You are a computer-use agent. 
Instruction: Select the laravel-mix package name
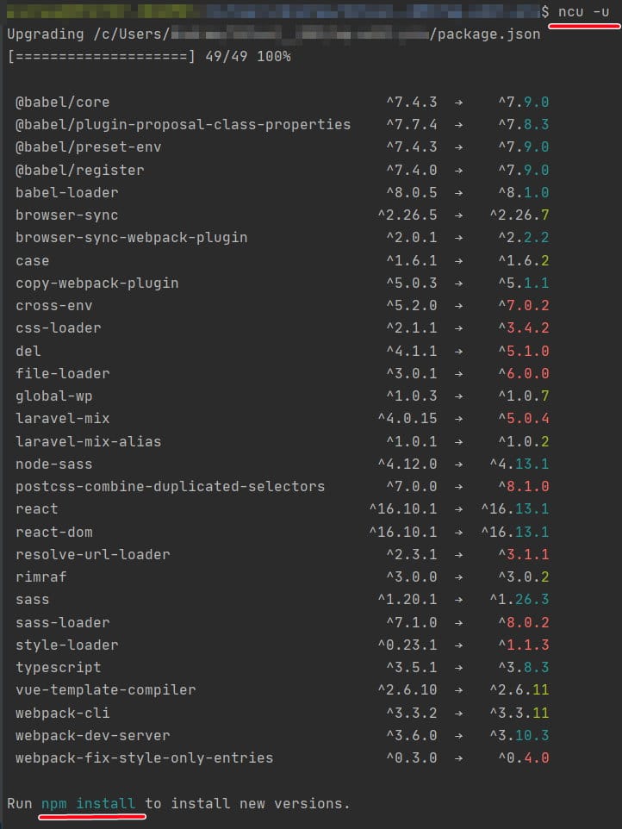tap(62, 419)
